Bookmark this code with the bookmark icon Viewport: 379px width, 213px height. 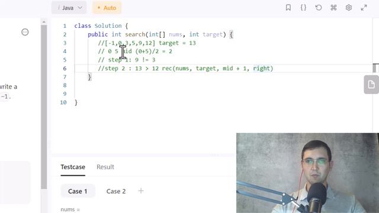pyautogui.click(x=288, y=8)
